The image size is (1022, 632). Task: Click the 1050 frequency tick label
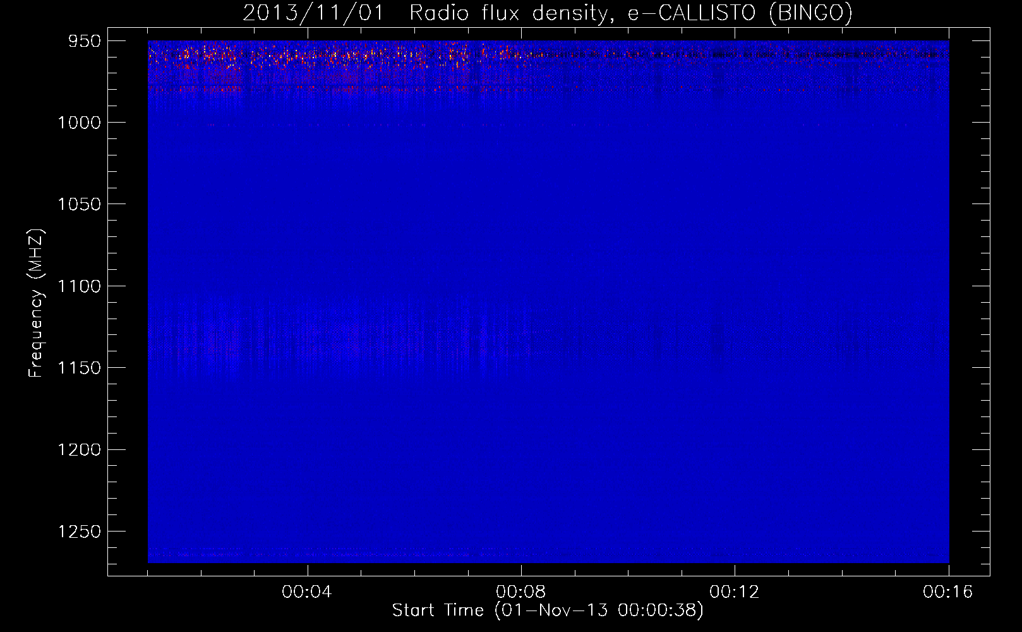click(x=79, y=204)
